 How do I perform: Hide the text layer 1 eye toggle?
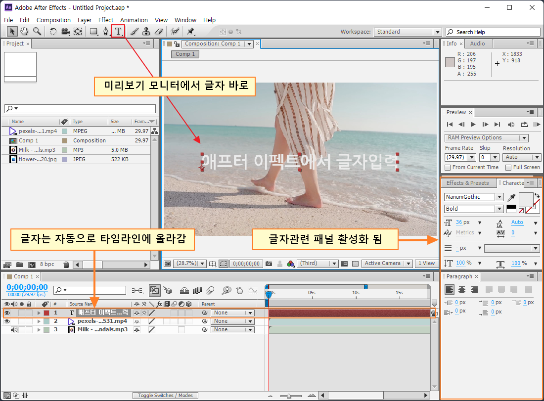pyautogui.click(x=7, y=312)
